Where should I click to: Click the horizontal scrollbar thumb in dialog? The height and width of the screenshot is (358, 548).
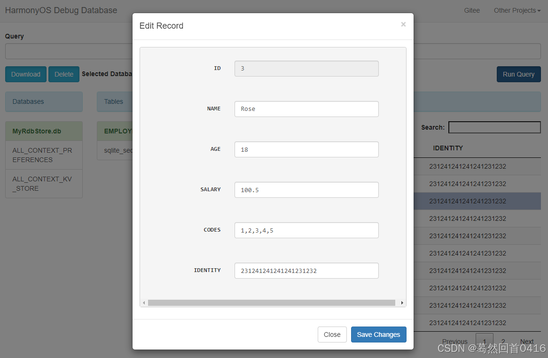[x=272, y=303]
